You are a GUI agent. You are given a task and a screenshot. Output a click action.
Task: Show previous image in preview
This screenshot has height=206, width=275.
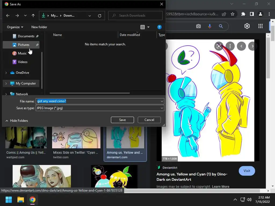point(241,46)
